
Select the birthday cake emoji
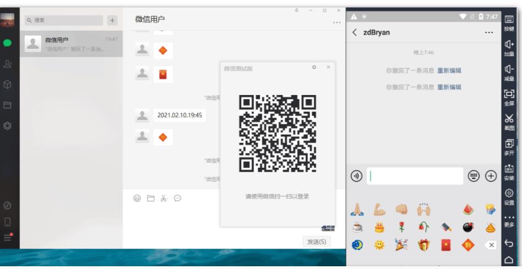(x=379, y=228)
